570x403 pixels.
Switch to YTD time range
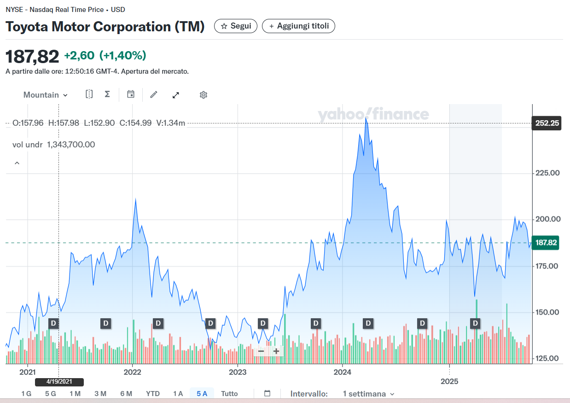click(153, 393)
